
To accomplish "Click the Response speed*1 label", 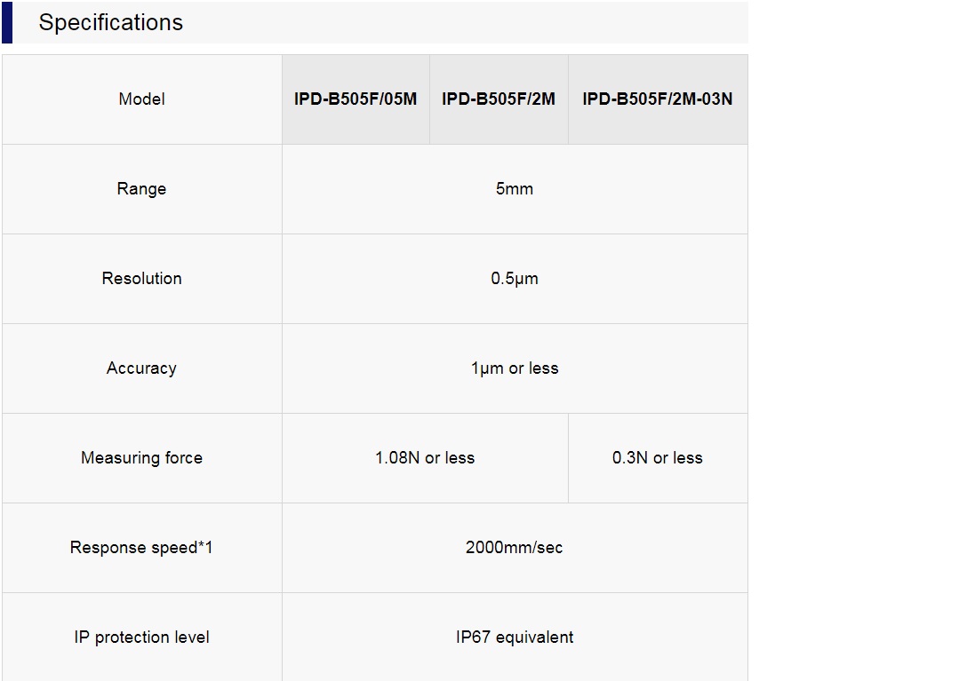I will click(142, 548).
